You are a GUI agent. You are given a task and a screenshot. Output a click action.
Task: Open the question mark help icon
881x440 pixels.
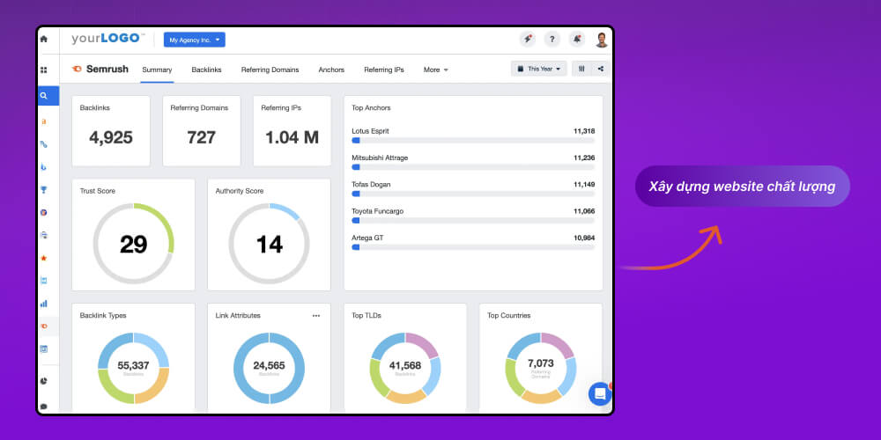pos(552,40)
